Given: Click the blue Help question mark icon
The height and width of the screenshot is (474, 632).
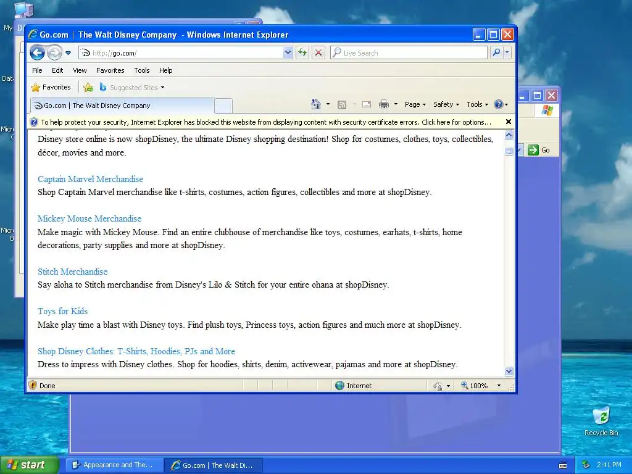Looking at the screenshot, I should pos(499,104).
